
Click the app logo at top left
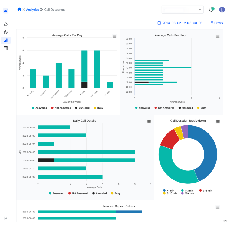[6, 11]
